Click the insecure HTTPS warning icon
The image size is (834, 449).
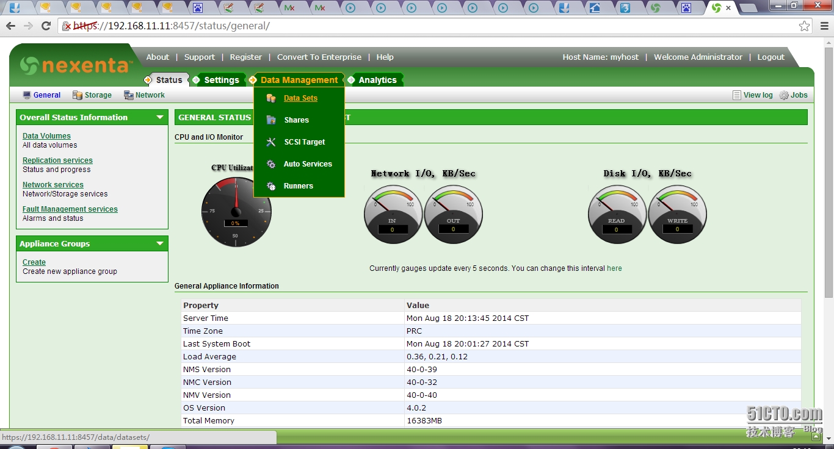click(67, 26)
